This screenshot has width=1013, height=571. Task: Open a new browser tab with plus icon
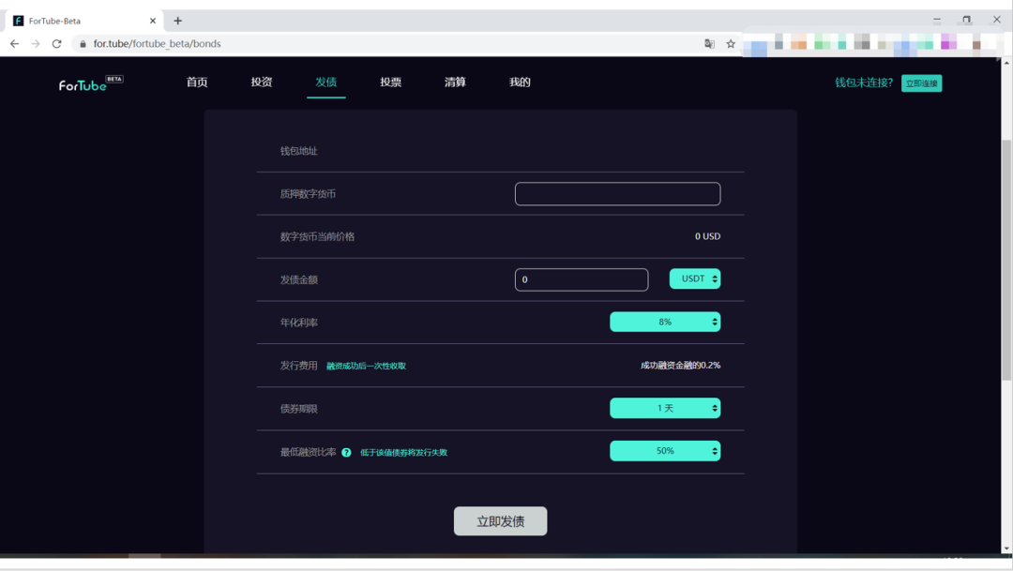(178, 19)
